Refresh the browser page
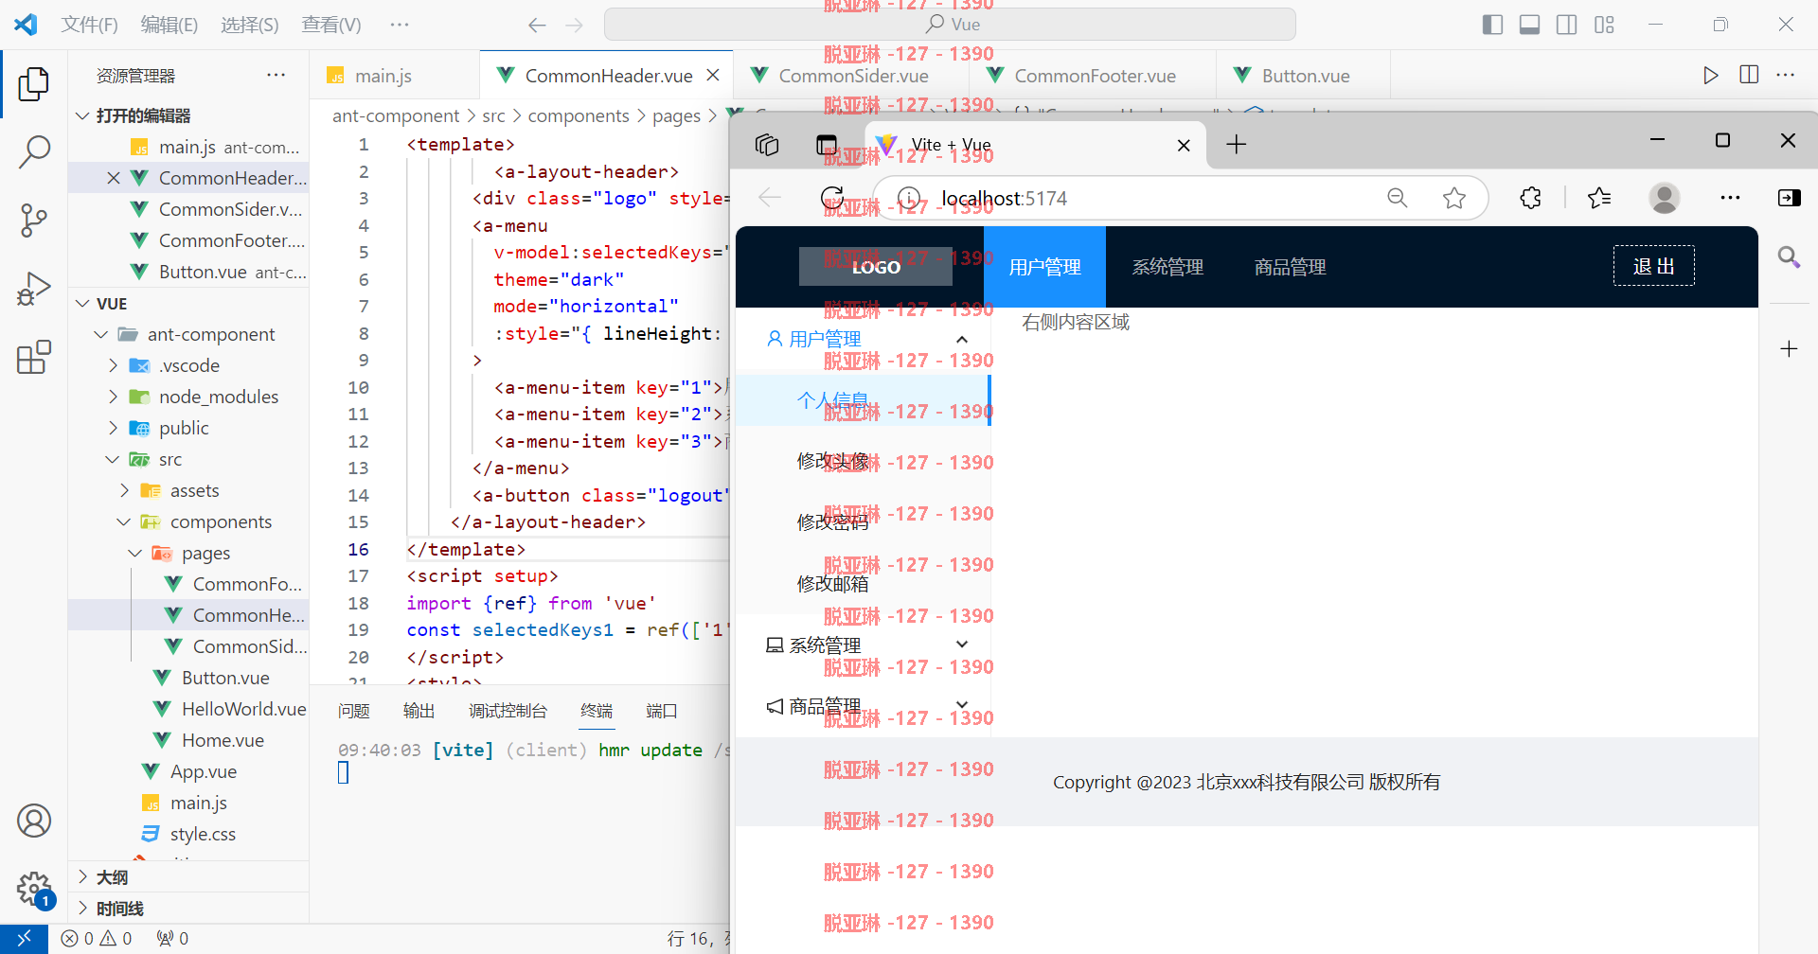1818x954 pixels. point(832,198)
